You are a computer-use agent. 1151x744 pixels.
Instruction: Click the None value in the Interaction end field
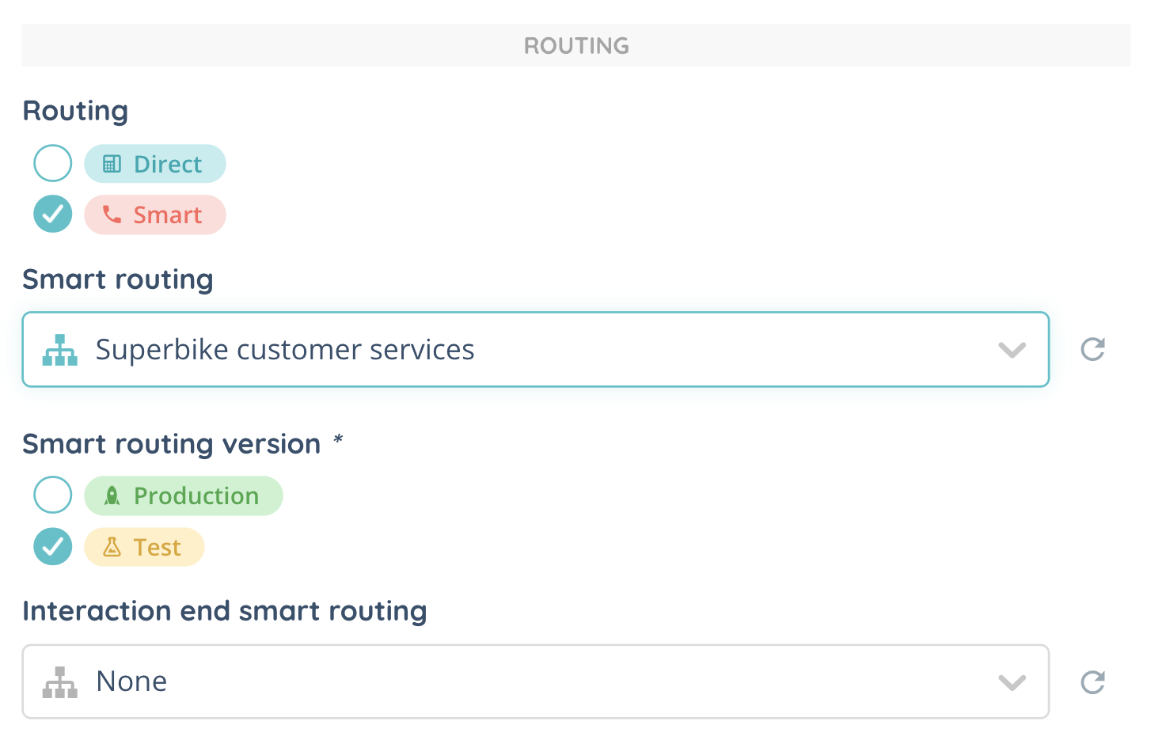[x=131, y=681]
